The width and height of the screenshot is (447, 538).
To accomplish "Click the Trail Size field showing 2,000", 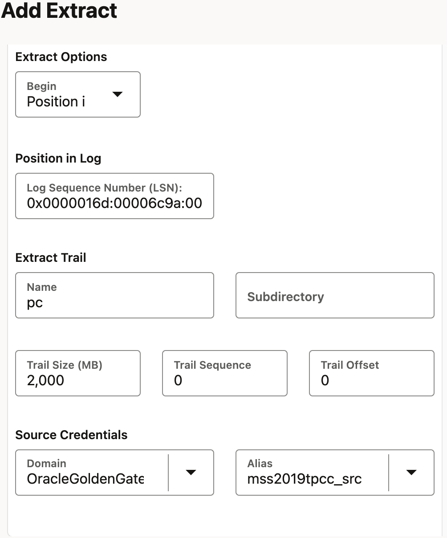I will coord(77,373).
